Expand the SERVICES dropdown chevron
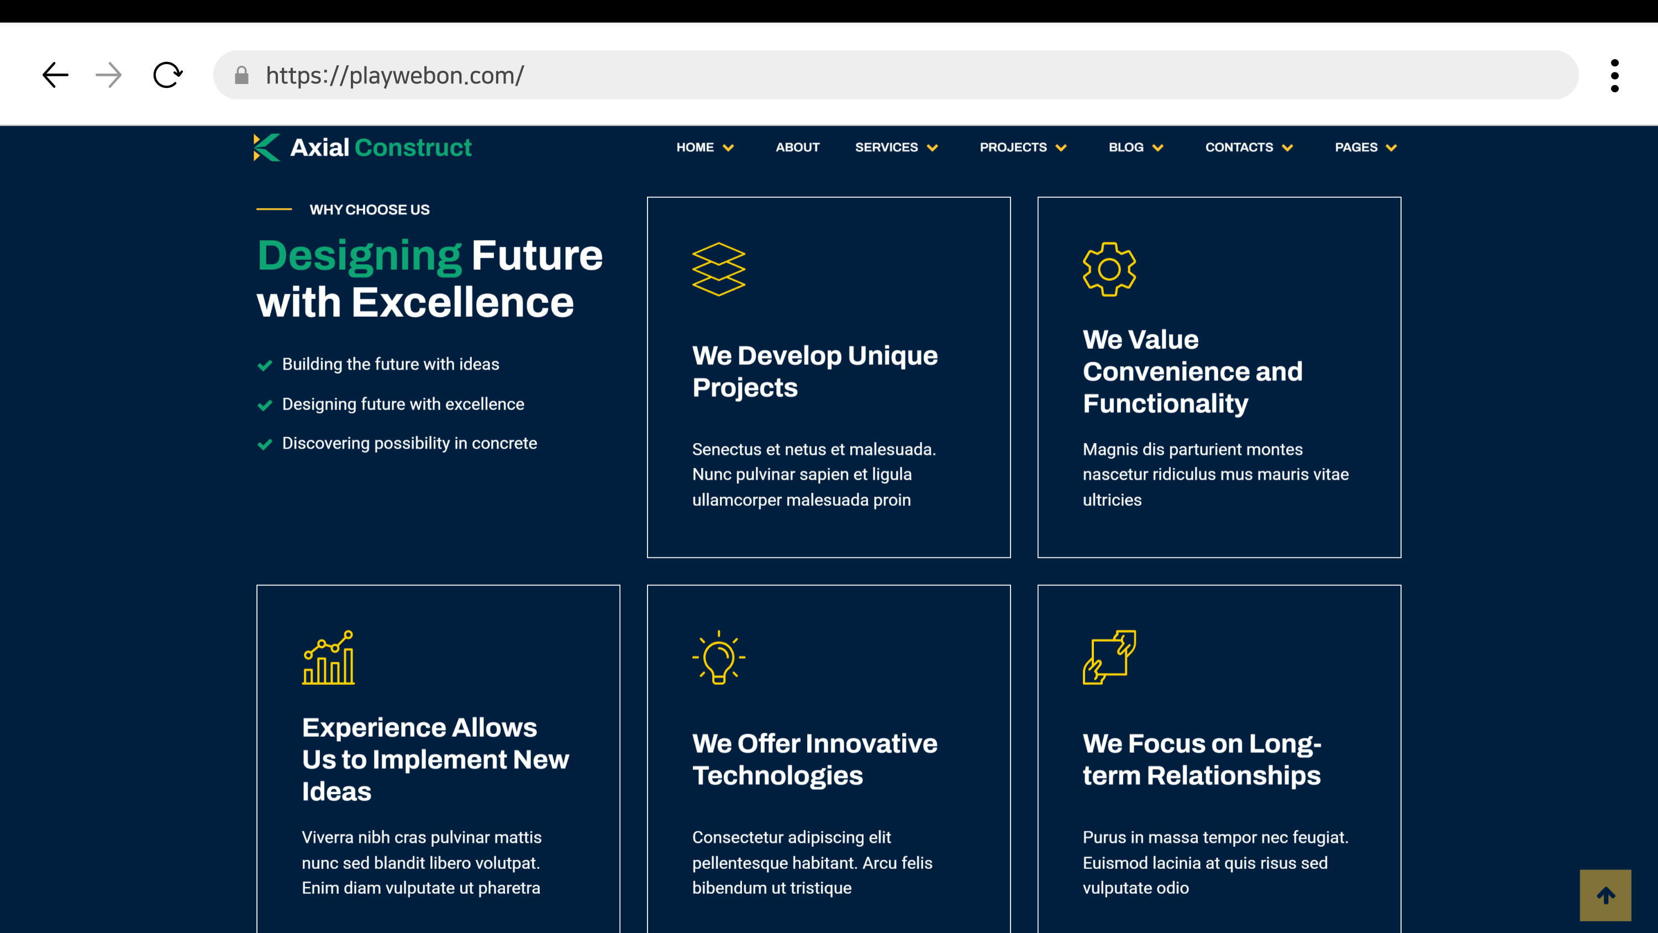The image size is (1658, 933). coord(932,148)
